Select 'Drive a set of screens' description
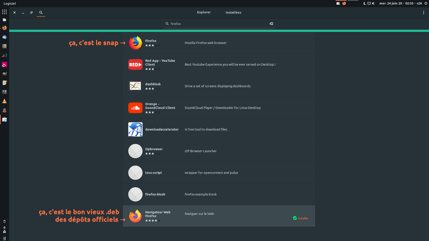Viewport: 429px width, 241px height. tap(218, 86)
